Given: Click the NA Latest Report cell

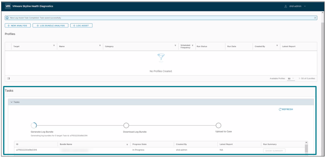Looking at the screenshot, I should tap(221, 150).
